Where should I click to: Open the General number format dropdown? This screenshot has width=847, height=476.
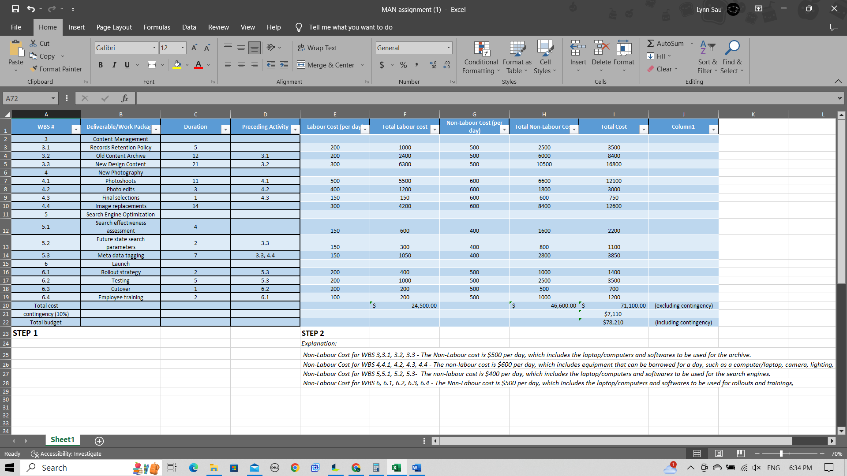448,48
